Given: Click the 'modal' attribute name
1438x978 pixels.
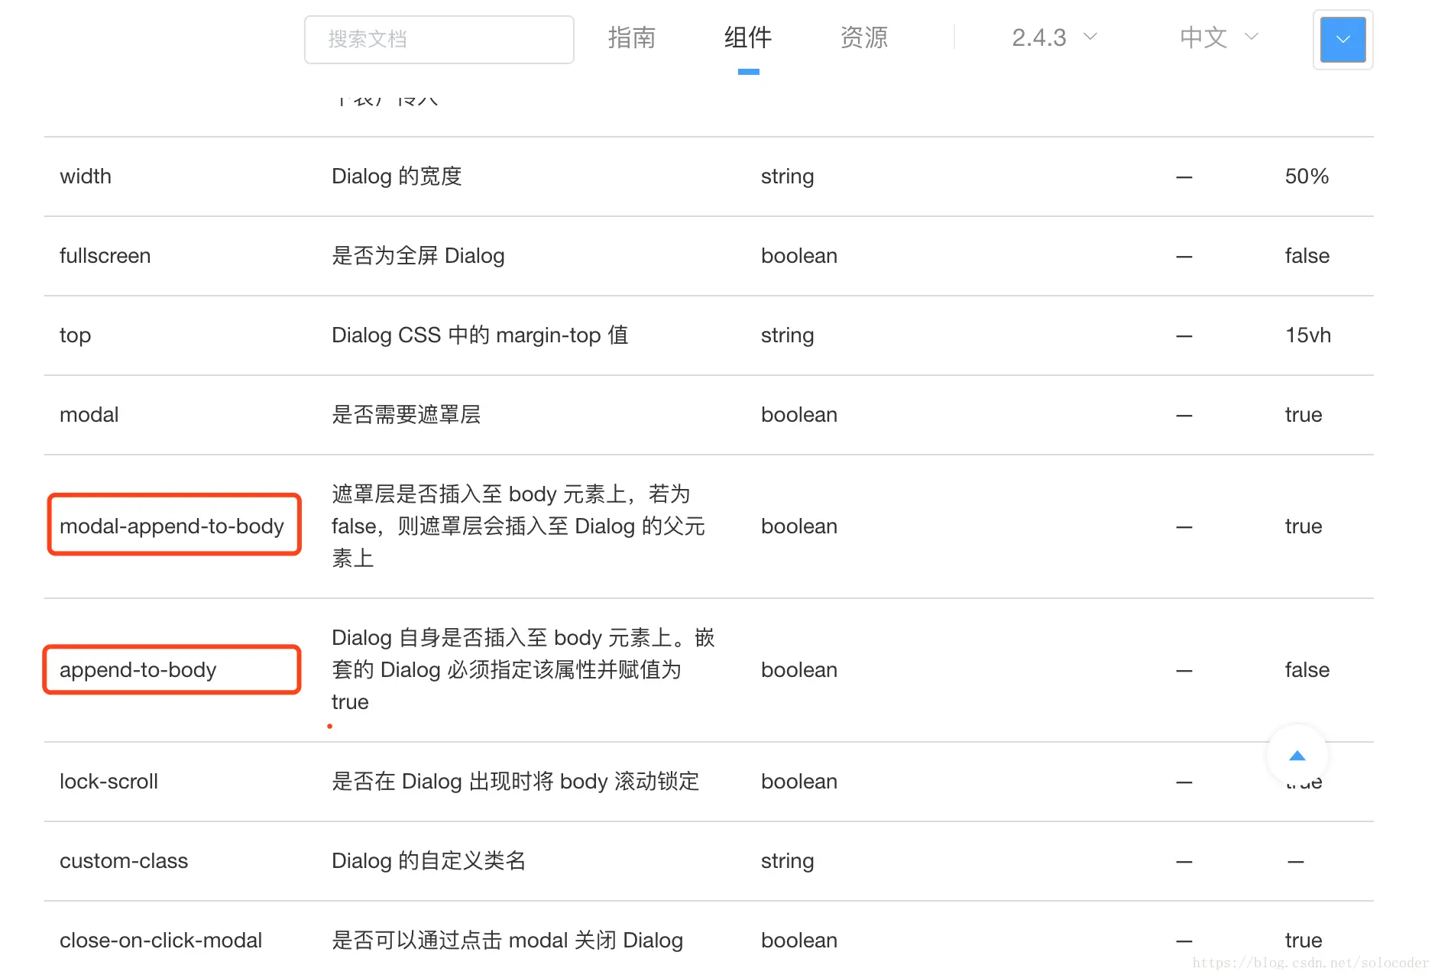Looking at the screenshot, I should coord(89,415).
